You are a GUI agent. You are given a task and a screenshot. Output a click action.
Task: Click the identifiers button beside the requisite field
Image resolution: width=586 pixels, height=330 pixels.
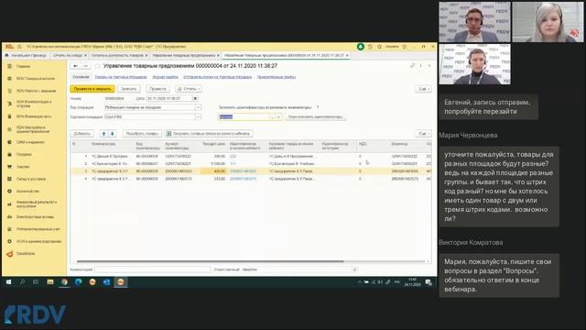tap(315, 117)
